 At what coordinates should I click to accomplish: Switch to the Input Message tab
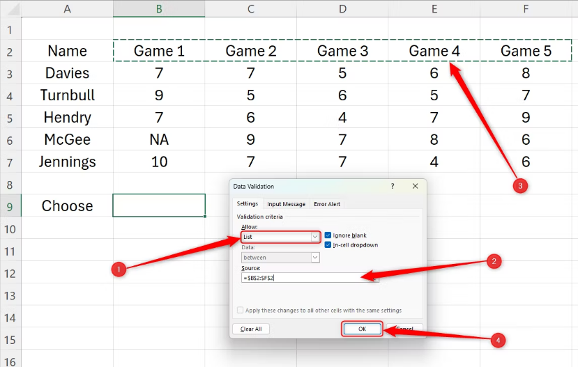point(286,204)
